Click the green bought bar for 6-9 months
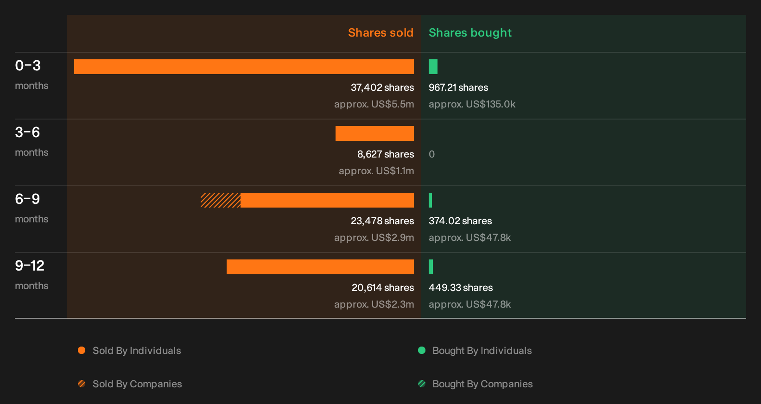 click(431, 200)
